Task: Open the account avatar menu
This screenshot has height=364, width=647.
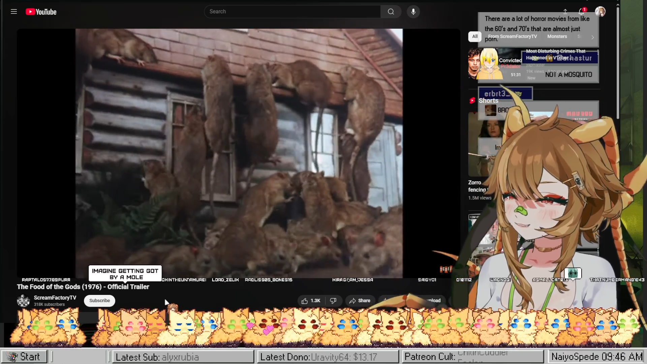Action: (x=600, y=11)
